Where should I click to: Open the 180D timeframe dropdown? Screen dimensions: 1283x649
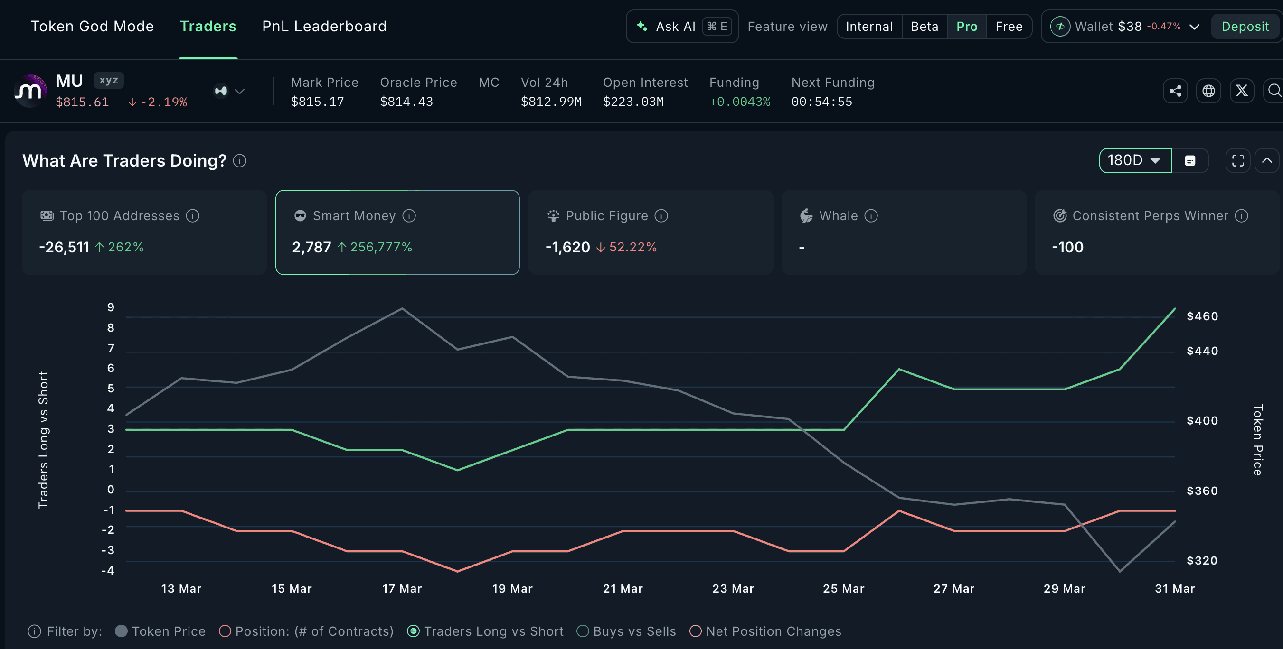click(1135, 160)
